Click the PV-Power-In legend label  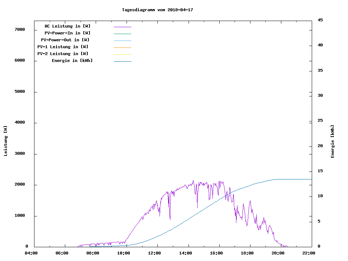pyautogui.click(x=67, y=33)
